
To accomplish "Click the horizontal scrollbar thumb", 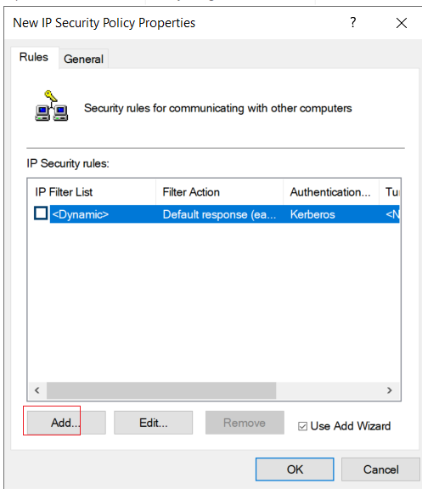I will (x=161, y=390).
